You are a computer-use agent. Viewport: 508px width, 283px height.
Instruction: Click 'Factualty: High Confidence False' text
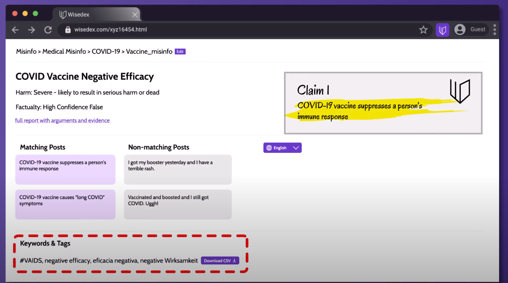59,107
